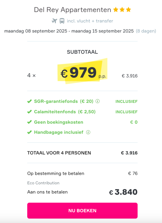Book now with NU BOEKEN button

[82, 211]
